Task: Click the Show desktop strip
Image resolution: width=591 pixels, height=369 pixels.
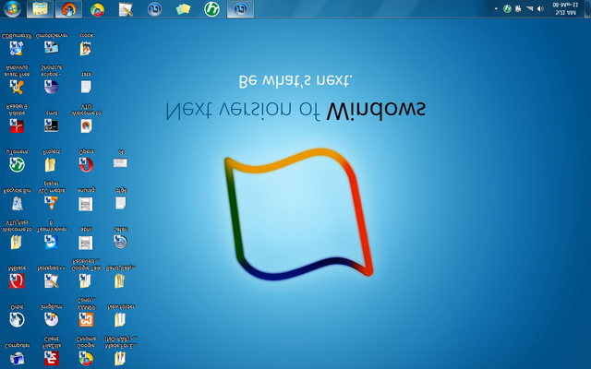Action: tap(587, 9)
